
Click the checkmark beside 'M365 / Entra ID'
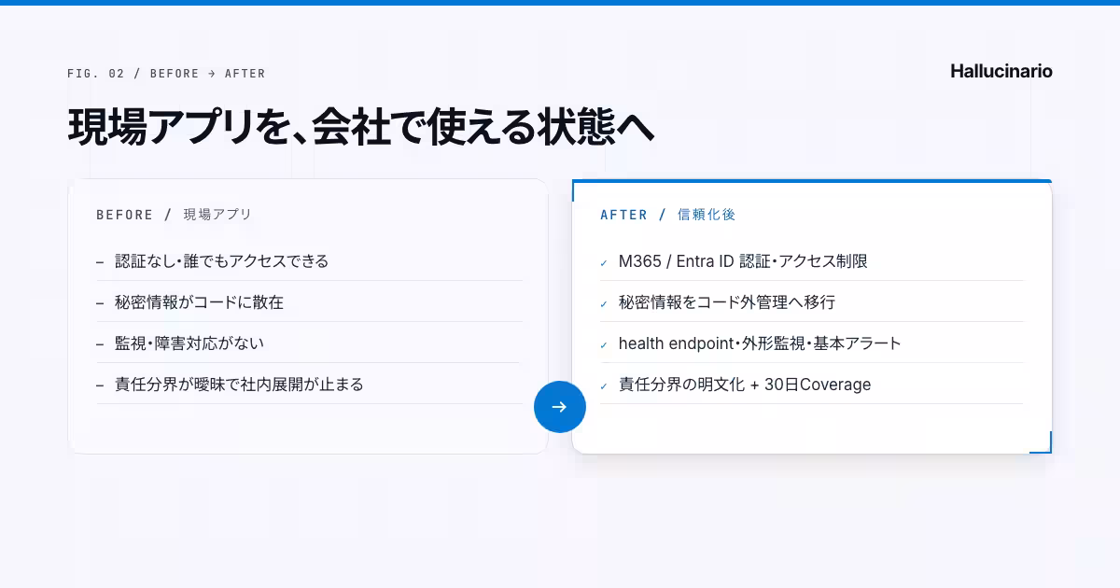(x=604, y=263)
